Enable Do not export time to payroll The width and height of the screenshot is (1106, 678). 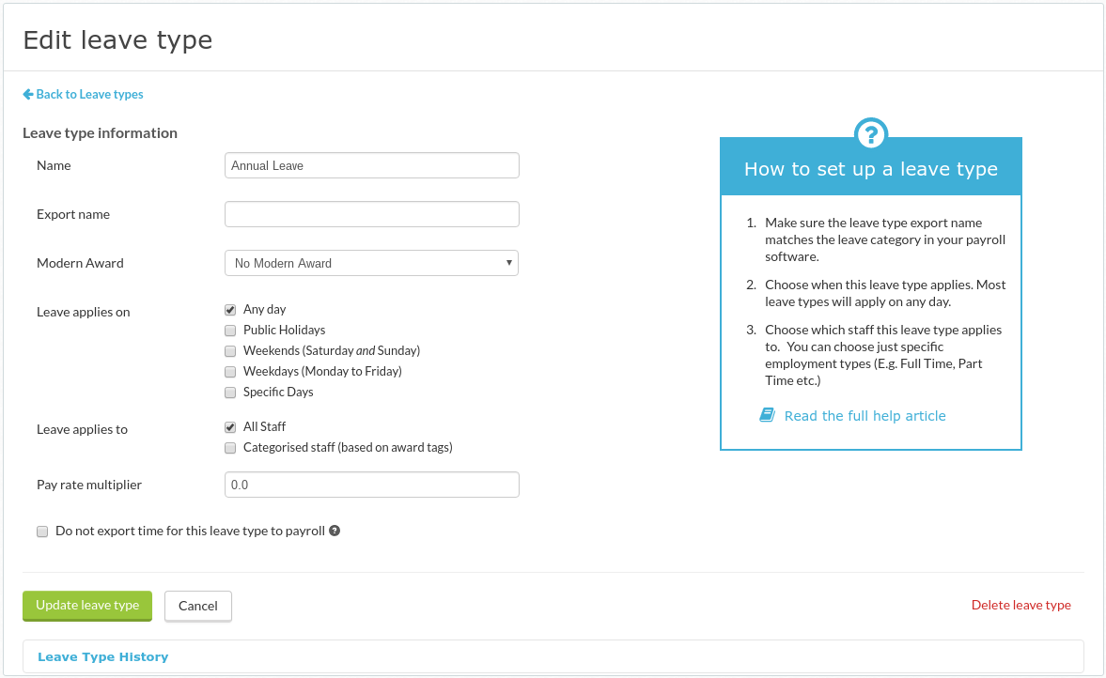pos(42,531)
